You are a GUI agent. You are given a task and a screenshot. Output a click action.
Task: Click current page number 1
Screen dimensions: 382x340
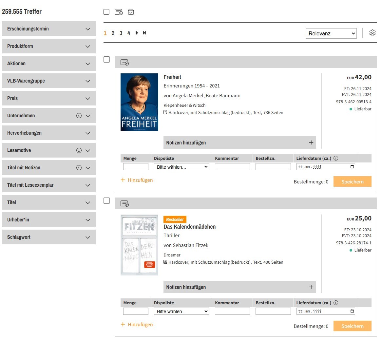pyautogui.click(x=105, y=33)
